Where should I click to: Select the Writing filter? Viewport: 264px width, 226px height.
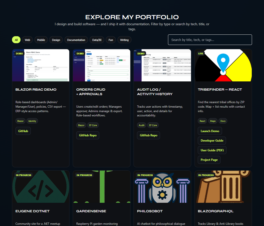tap(124, 40)
